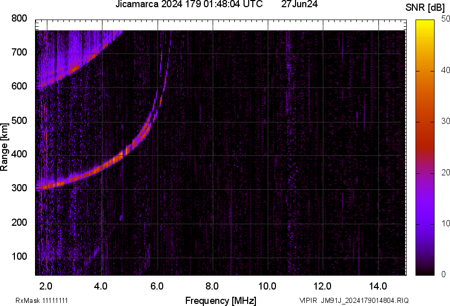The image size is (450, 306).
Task: Click the frequency axis label "4.0"
Action: [x=101, y=286]
